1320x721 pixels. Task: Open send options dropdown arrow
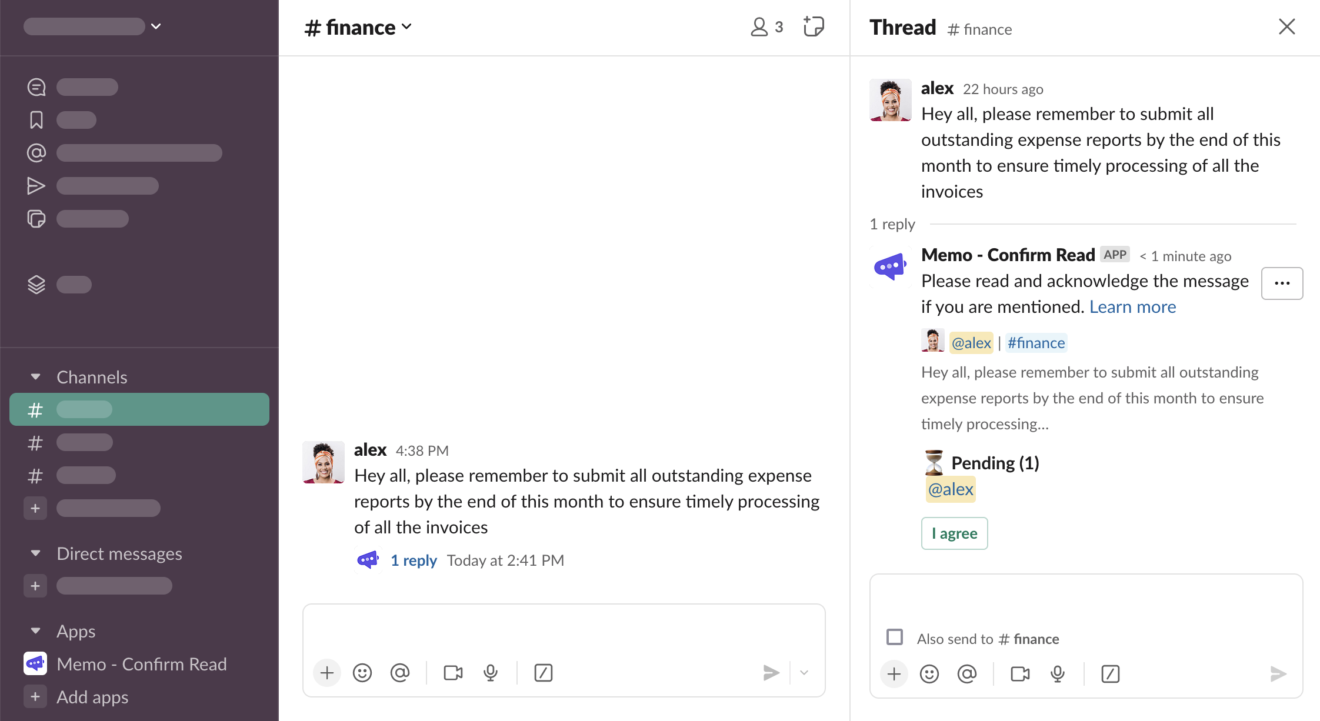point(804,672)
